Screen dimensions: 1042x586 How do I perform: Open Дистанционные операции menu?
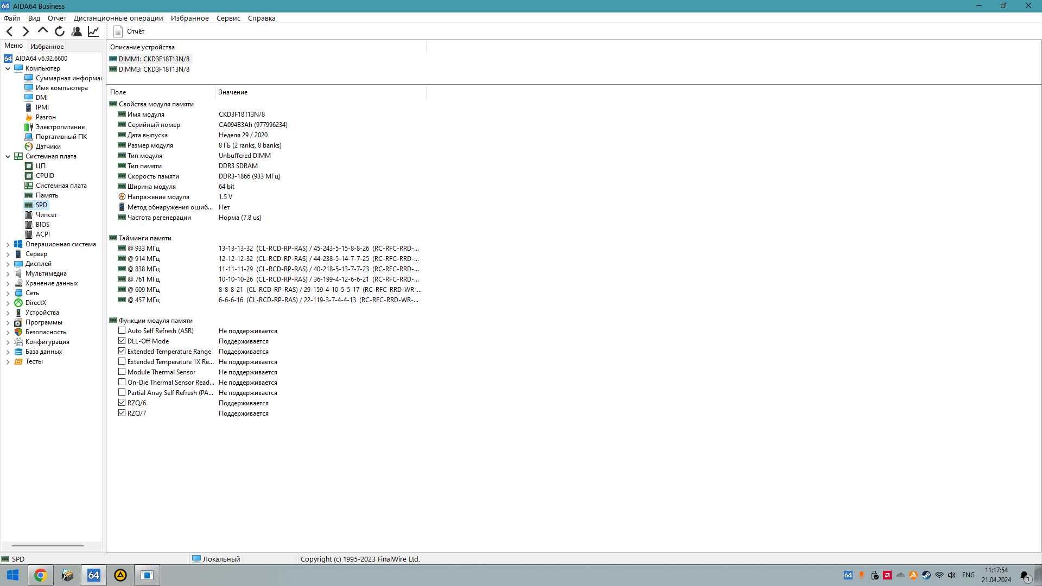(x=118, y=18)
